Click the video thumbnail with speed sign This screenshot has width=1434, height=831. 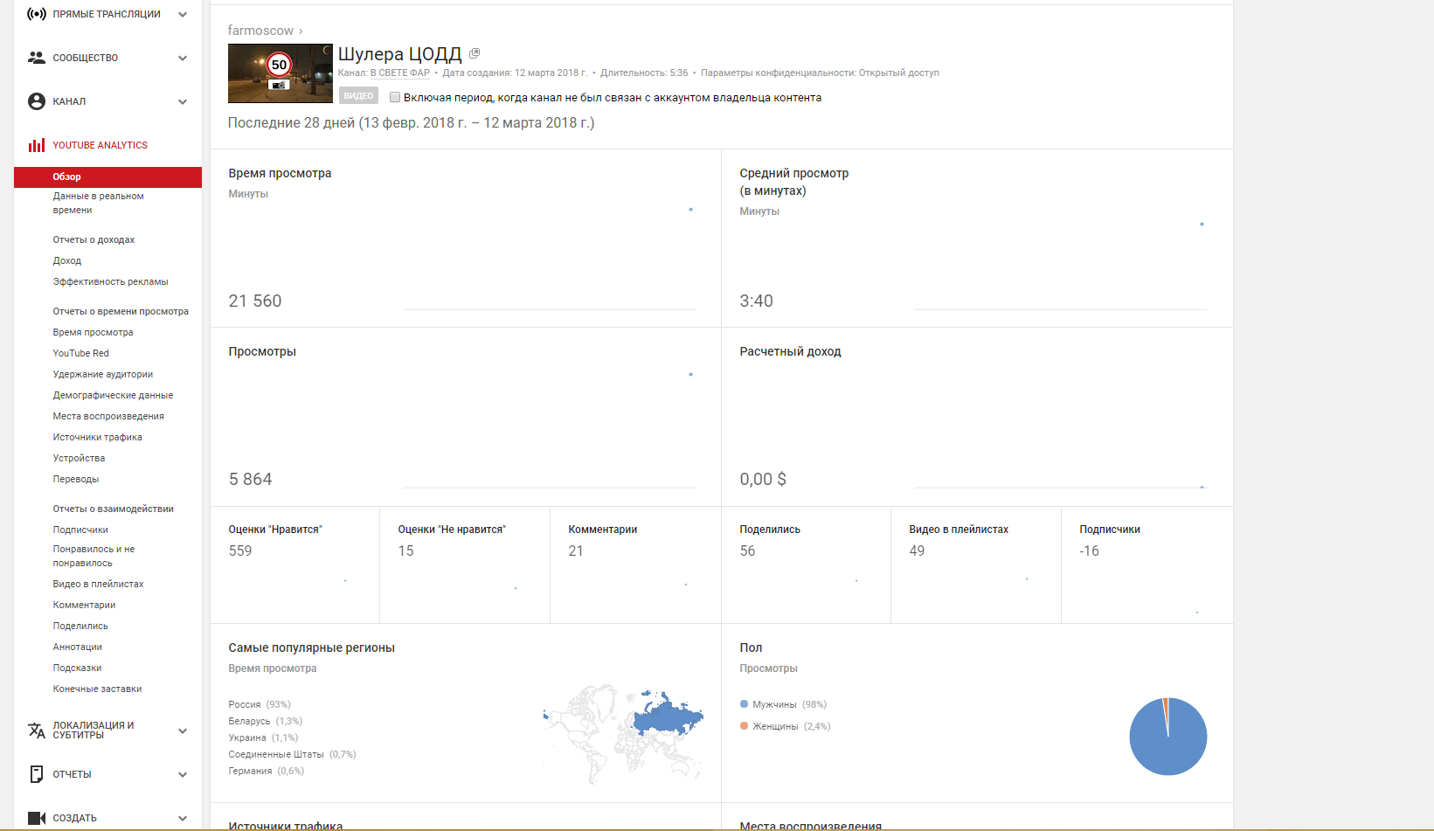click(x=280, y=73)
